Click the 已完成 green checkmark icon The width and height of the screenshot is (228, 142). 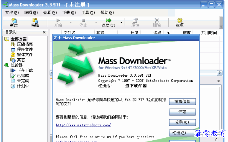tap(13, 76)
